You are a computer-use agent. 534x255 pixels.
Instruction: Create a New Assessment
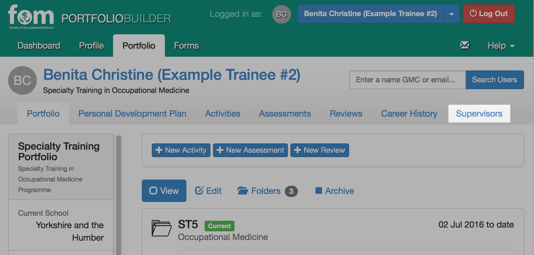pyautogui.click(x=250, y=150)
